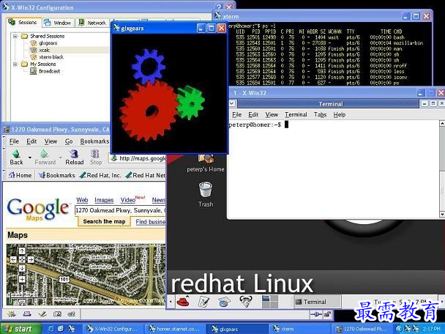
Task: Open the Terminal File menu
Action: click(x=236, y=114)
